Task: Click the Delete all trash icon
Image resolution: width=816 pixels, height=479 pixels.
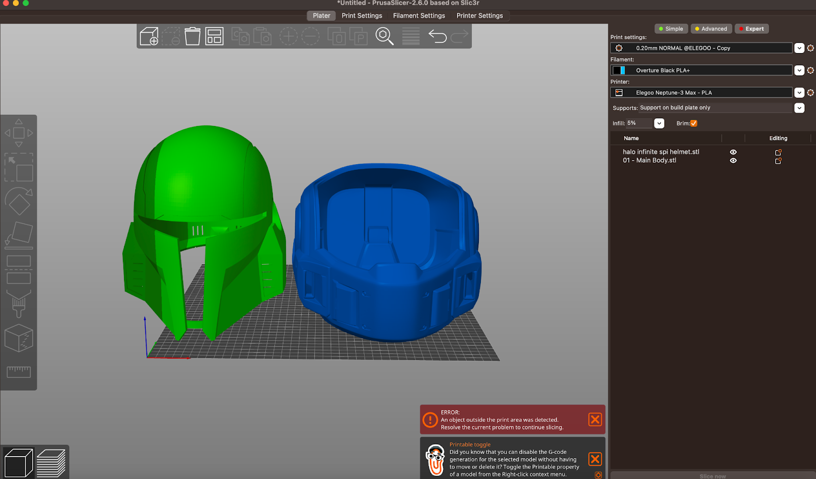Action: click(192, 36)
